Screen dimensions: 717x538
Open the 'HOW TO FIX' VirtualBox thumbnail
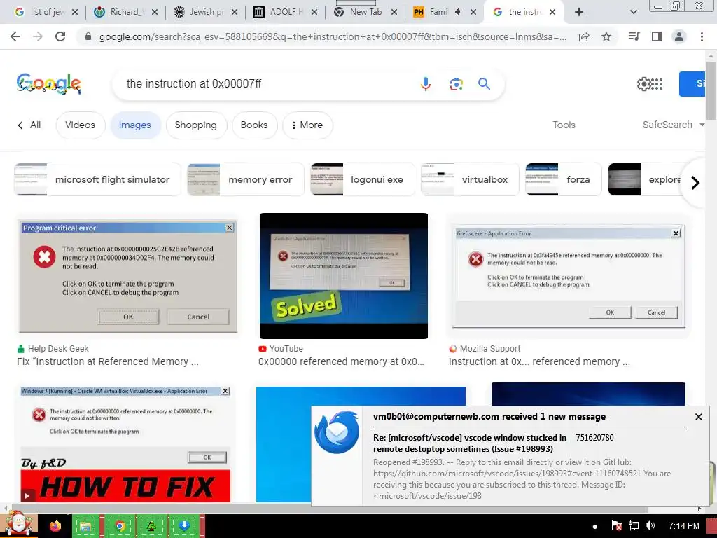point(126,443)
